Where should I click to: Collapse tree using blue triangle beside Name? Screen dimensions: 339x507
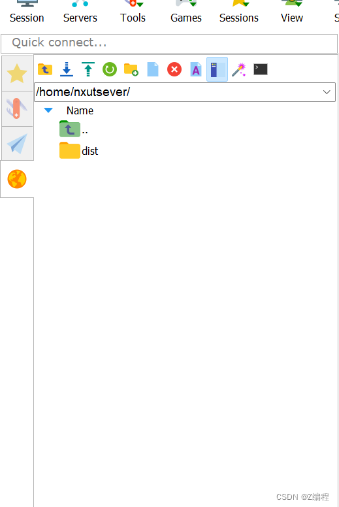48,110
